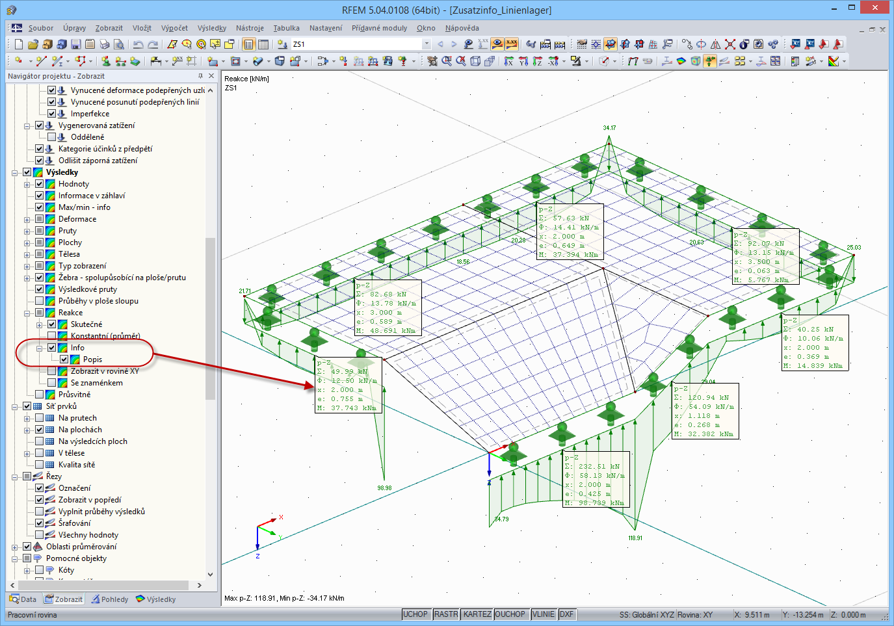
Task: Toggle the Table panel icon
Action: [x=263, y=44]
